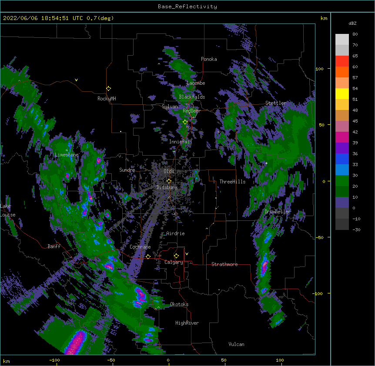The image size is (375, 366).
Task: Click the Lacombe city label
Action: 196,83
